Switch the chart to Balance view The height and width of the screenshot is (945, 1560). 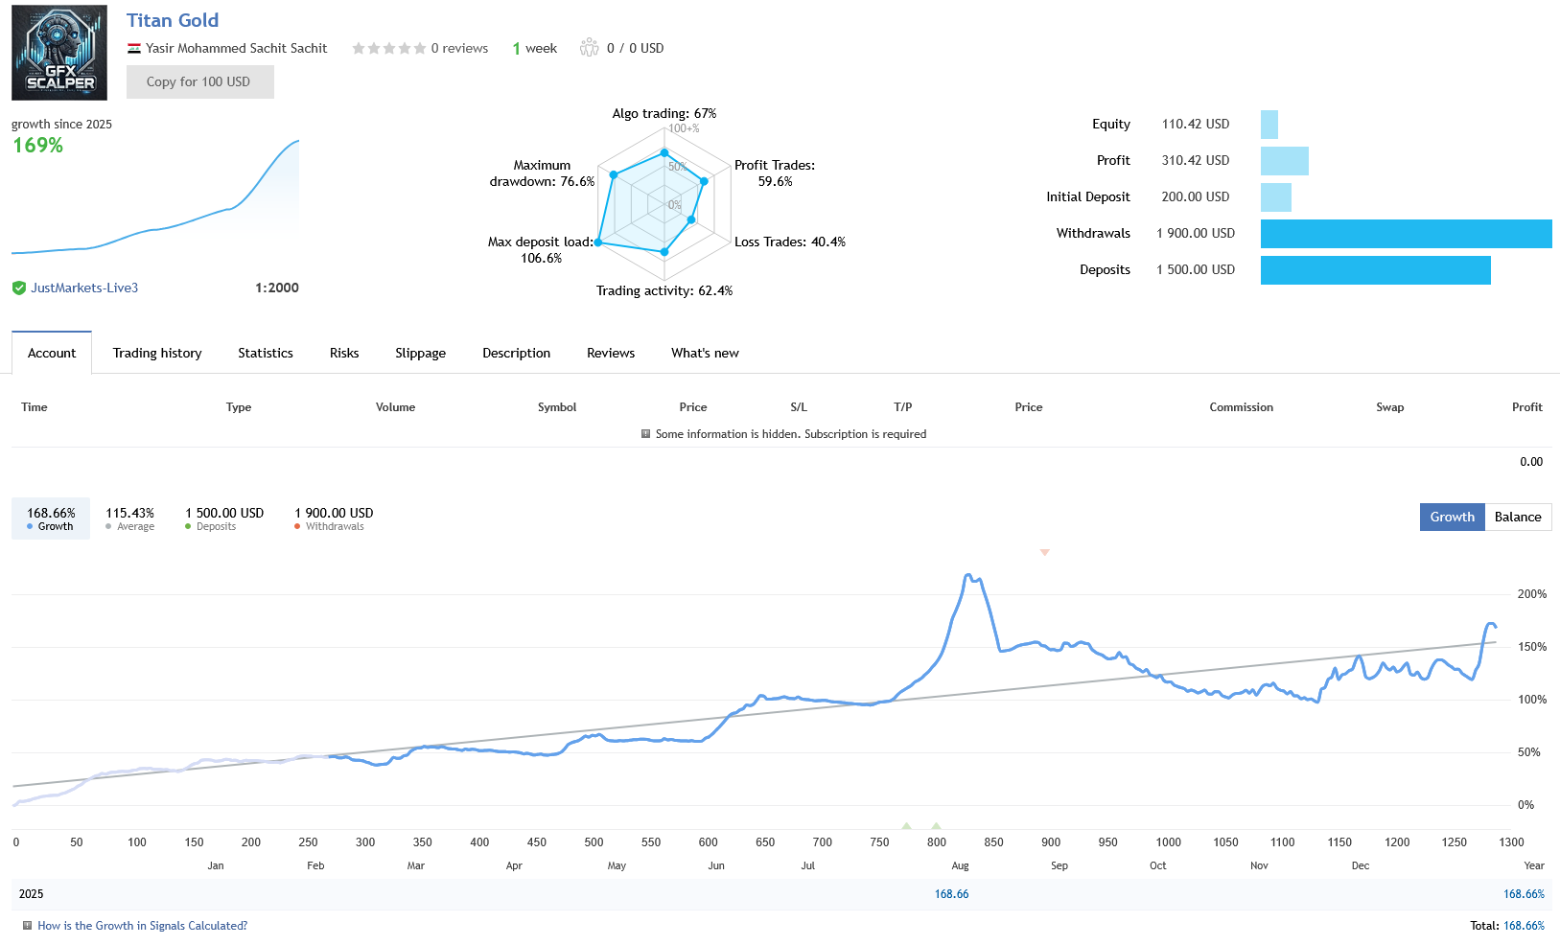point(1518,517)
